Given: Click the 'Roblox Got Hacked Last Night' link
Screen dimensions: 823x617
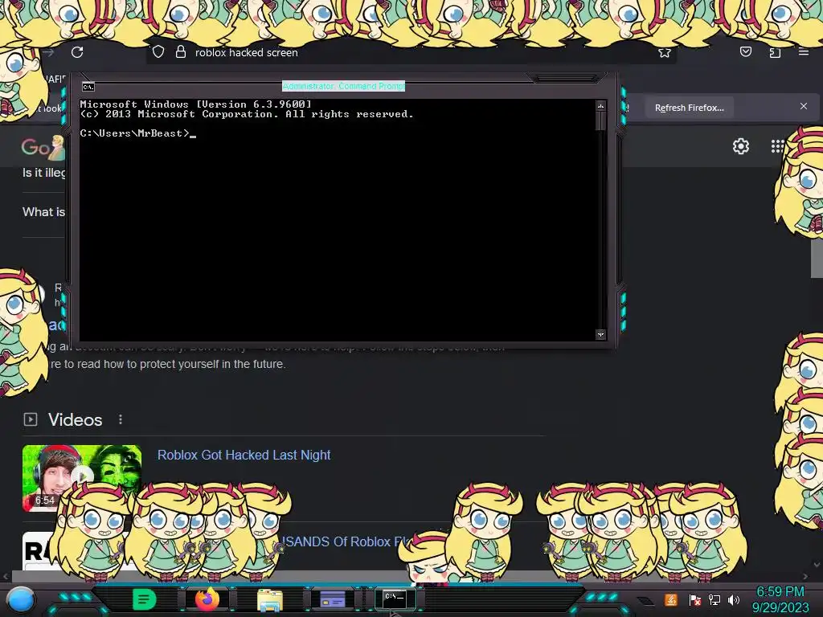Looking at the screenshot, I should (x=244, y=455).
